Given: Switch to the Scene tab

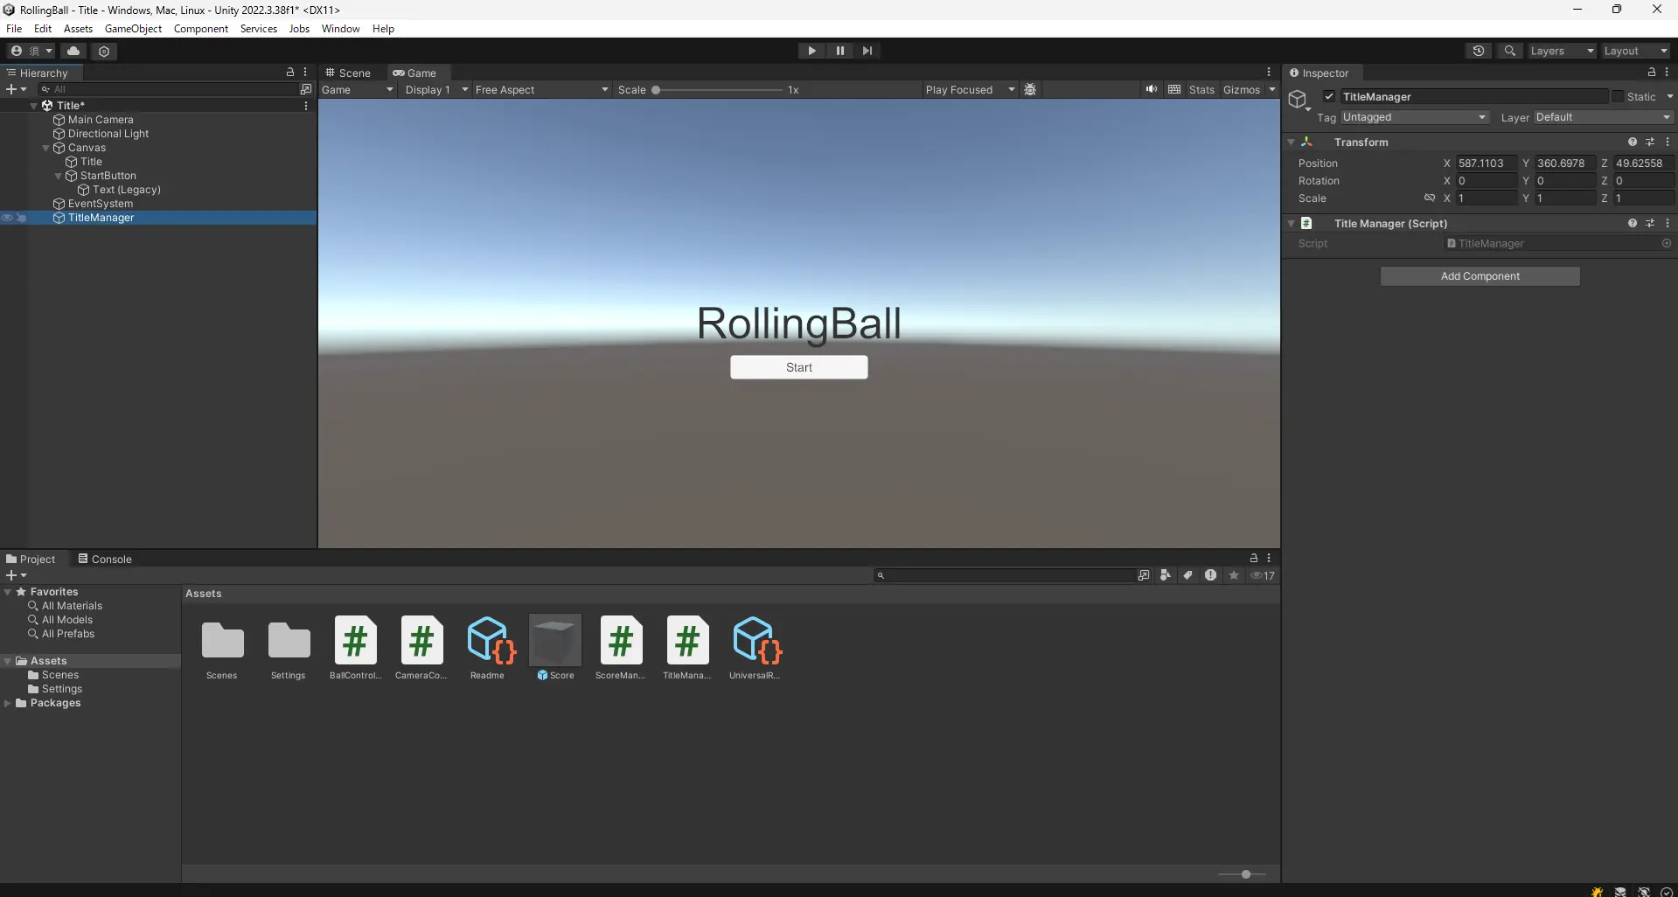Looking at the screenshot, I should [348, 73].
